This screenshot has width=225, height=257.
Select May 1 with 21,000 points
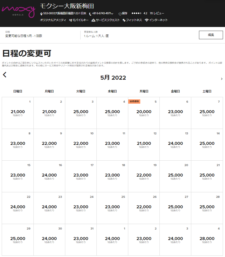18,113
